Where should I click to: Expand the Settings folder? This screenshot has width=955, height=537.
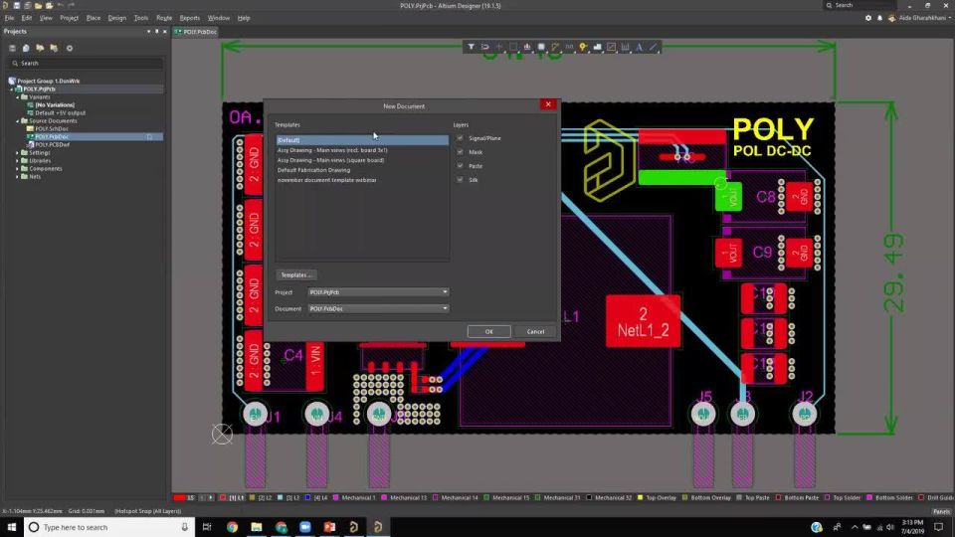(x=17, y=153)
